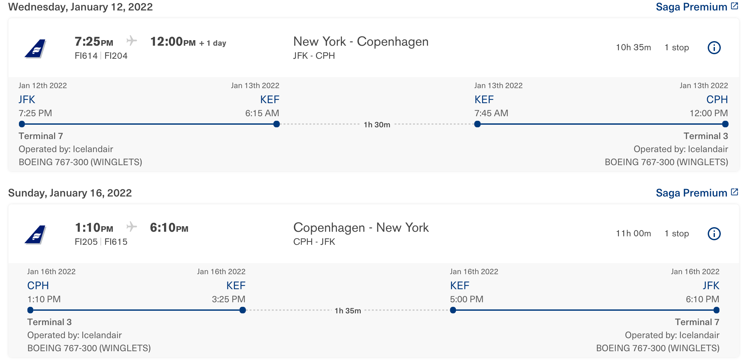Click KEF arrival dot at 6:15 AM
This screenshot has height=361, width=741.
click(x=277, y=124)
